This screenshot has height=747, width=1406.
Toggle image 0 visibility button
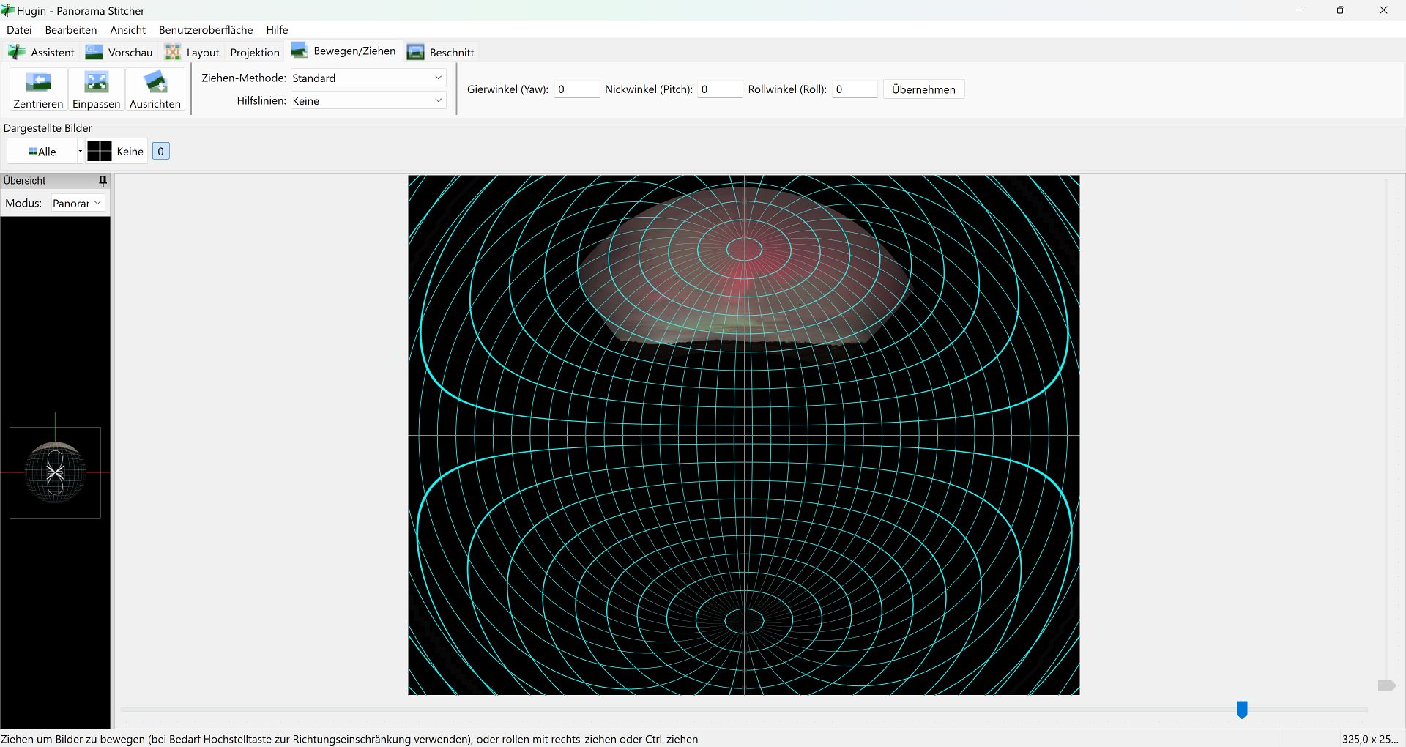pyautogui.click(x=160, y=152)
